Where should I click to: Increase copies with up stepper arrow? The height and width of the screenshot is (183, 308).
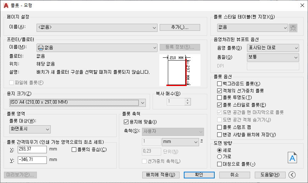coord(188,100)
